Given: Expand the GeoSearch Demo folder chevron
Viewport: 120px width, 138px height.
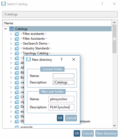Looking at the screenshot, I should point(11,43).
